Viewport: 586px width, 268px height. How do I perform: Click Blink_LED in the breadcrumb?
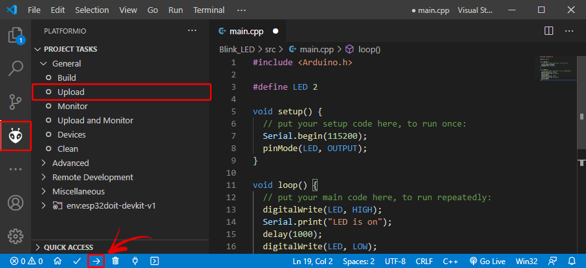[x=237, y=49]
